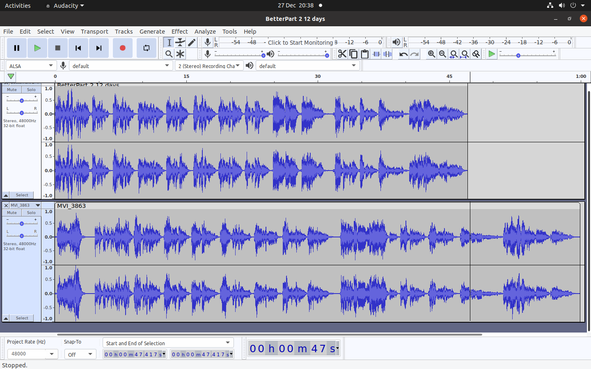591x369 pixels.
Task: Open the ALSA audio host dropdown
Action: [x=31, y=66]
